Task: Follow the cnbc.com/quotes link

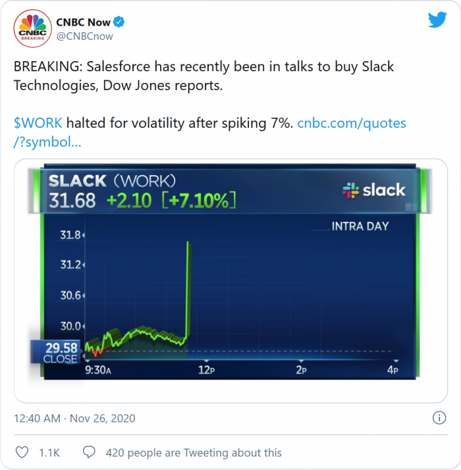Action: click(352, 123)
